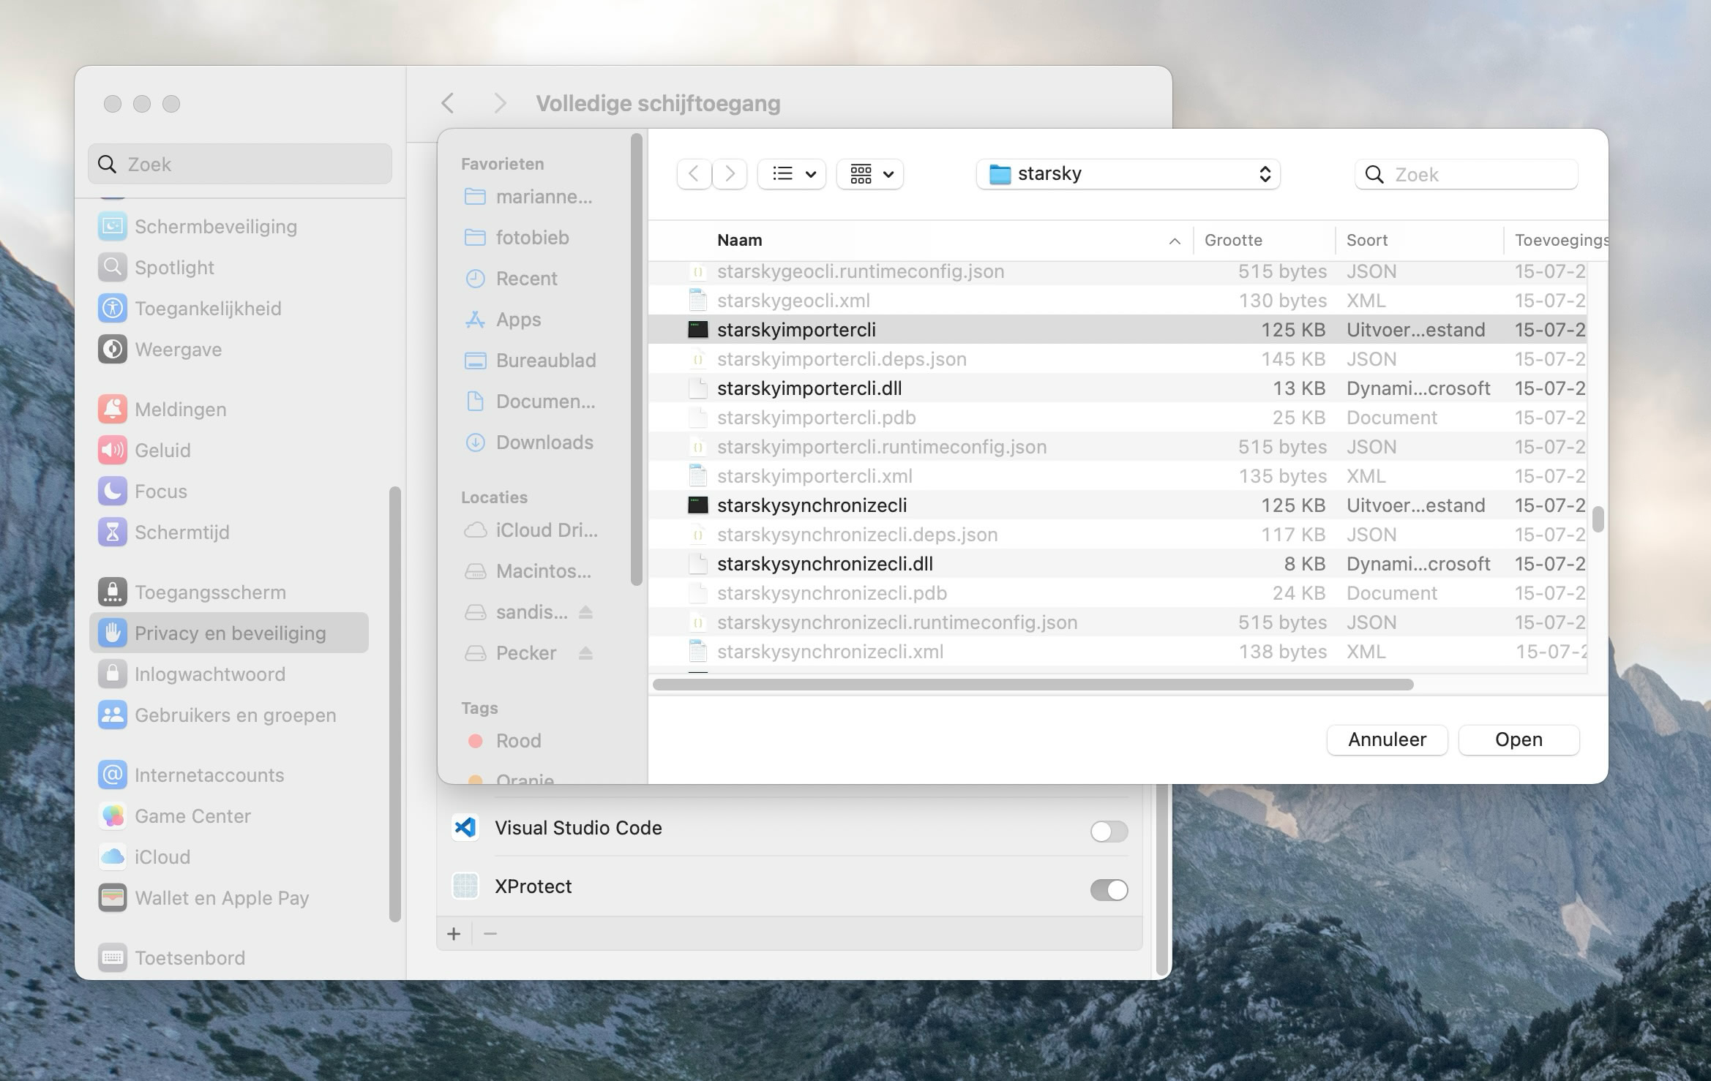Viewport: 1711px width, 1081px height.
Task: Open the grouping options dropdown
Action: 869,174
